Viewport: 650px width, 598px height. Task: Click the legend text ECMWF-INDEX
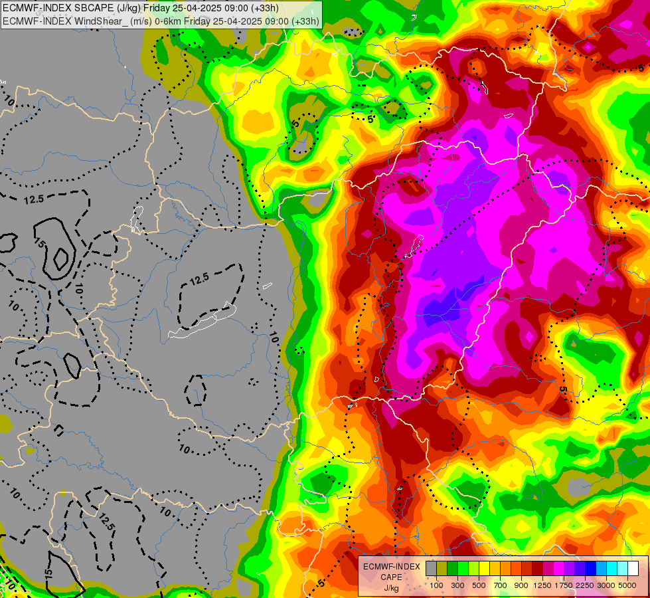[392, 567]
